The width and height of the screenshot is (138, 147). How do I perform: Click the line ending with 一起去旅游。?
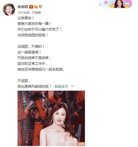[41, 69]
